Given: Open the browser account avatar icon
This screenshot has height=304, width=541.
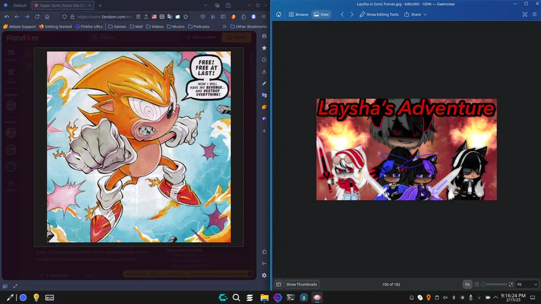Looking at the screenshot, I should (254, 17).
